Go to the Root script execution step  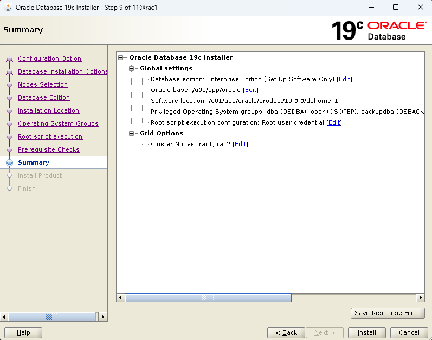[50, 136]
